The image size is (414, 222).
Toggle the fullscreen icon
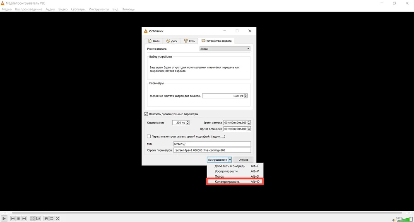coord(32,218)
